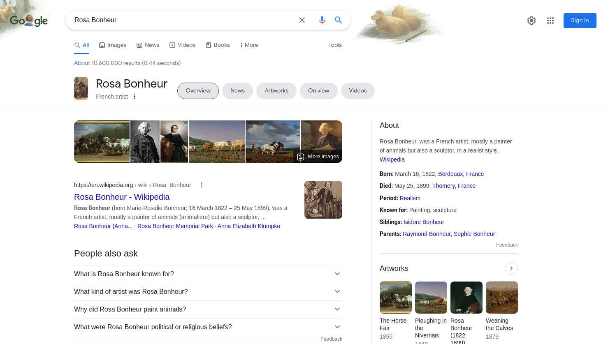Open the Realism period link

pos(410,198)
